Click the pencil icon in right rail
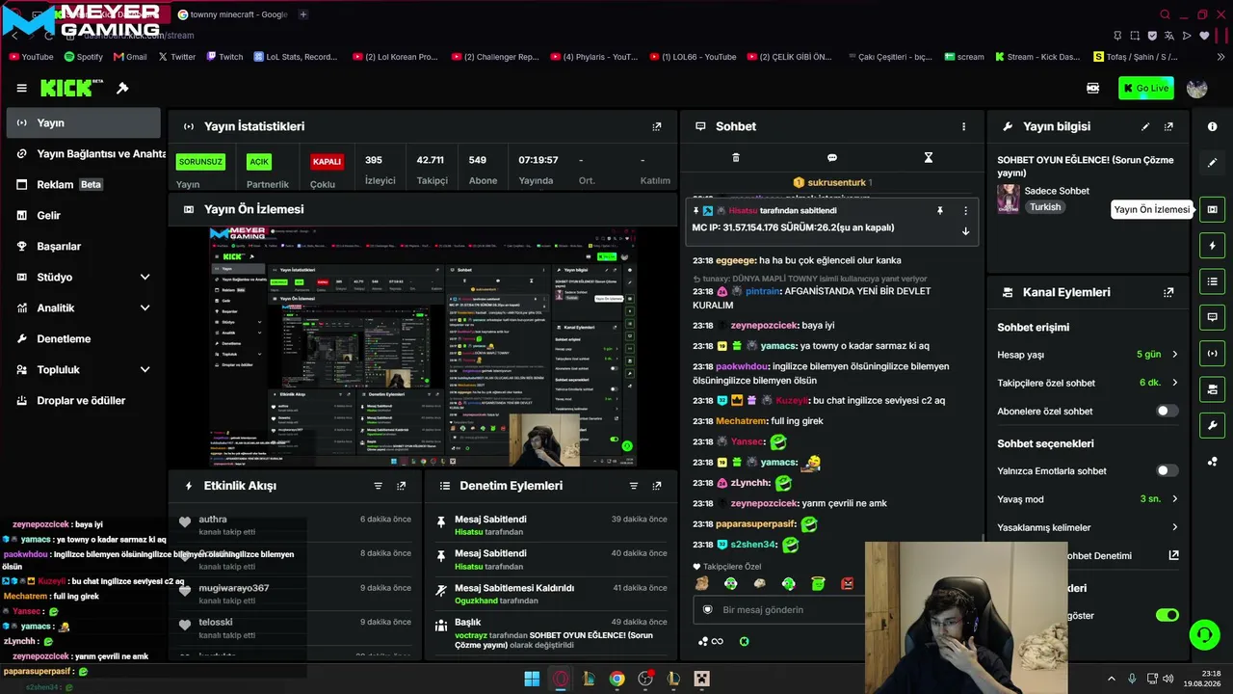Screen dimensions: 1233x694 (1212, 162)
